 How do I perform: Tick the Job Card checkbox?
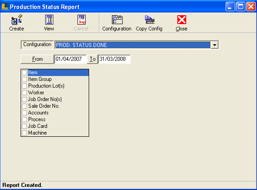[25, 126]
